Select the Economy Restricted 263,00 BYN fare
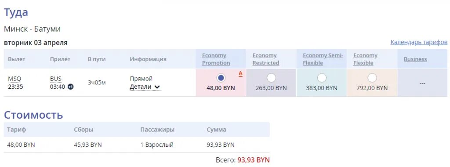This screenshot has height=167, width=450. [271, 78]
